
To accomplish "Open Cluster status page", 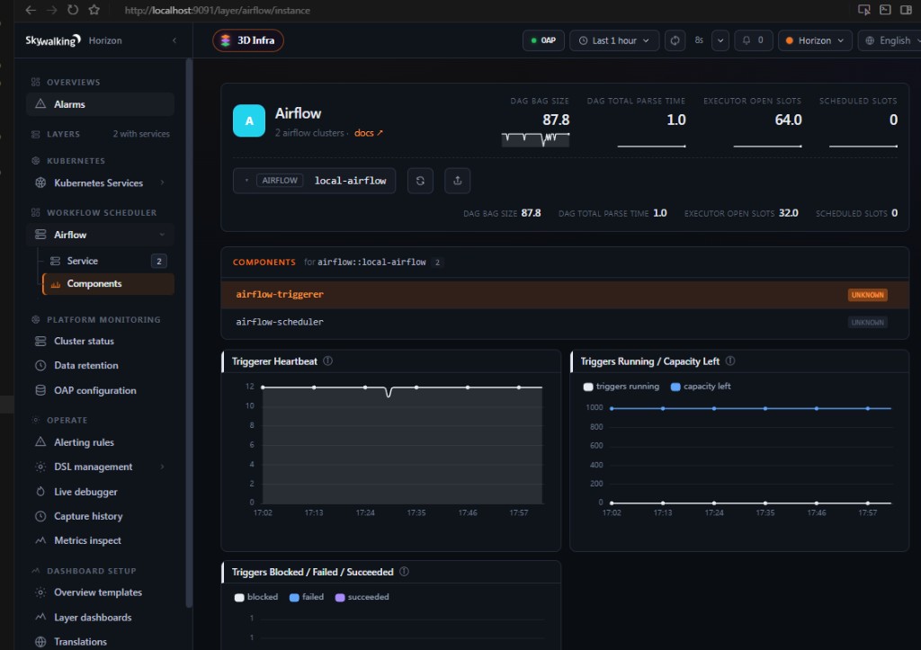I will (100, 341).
